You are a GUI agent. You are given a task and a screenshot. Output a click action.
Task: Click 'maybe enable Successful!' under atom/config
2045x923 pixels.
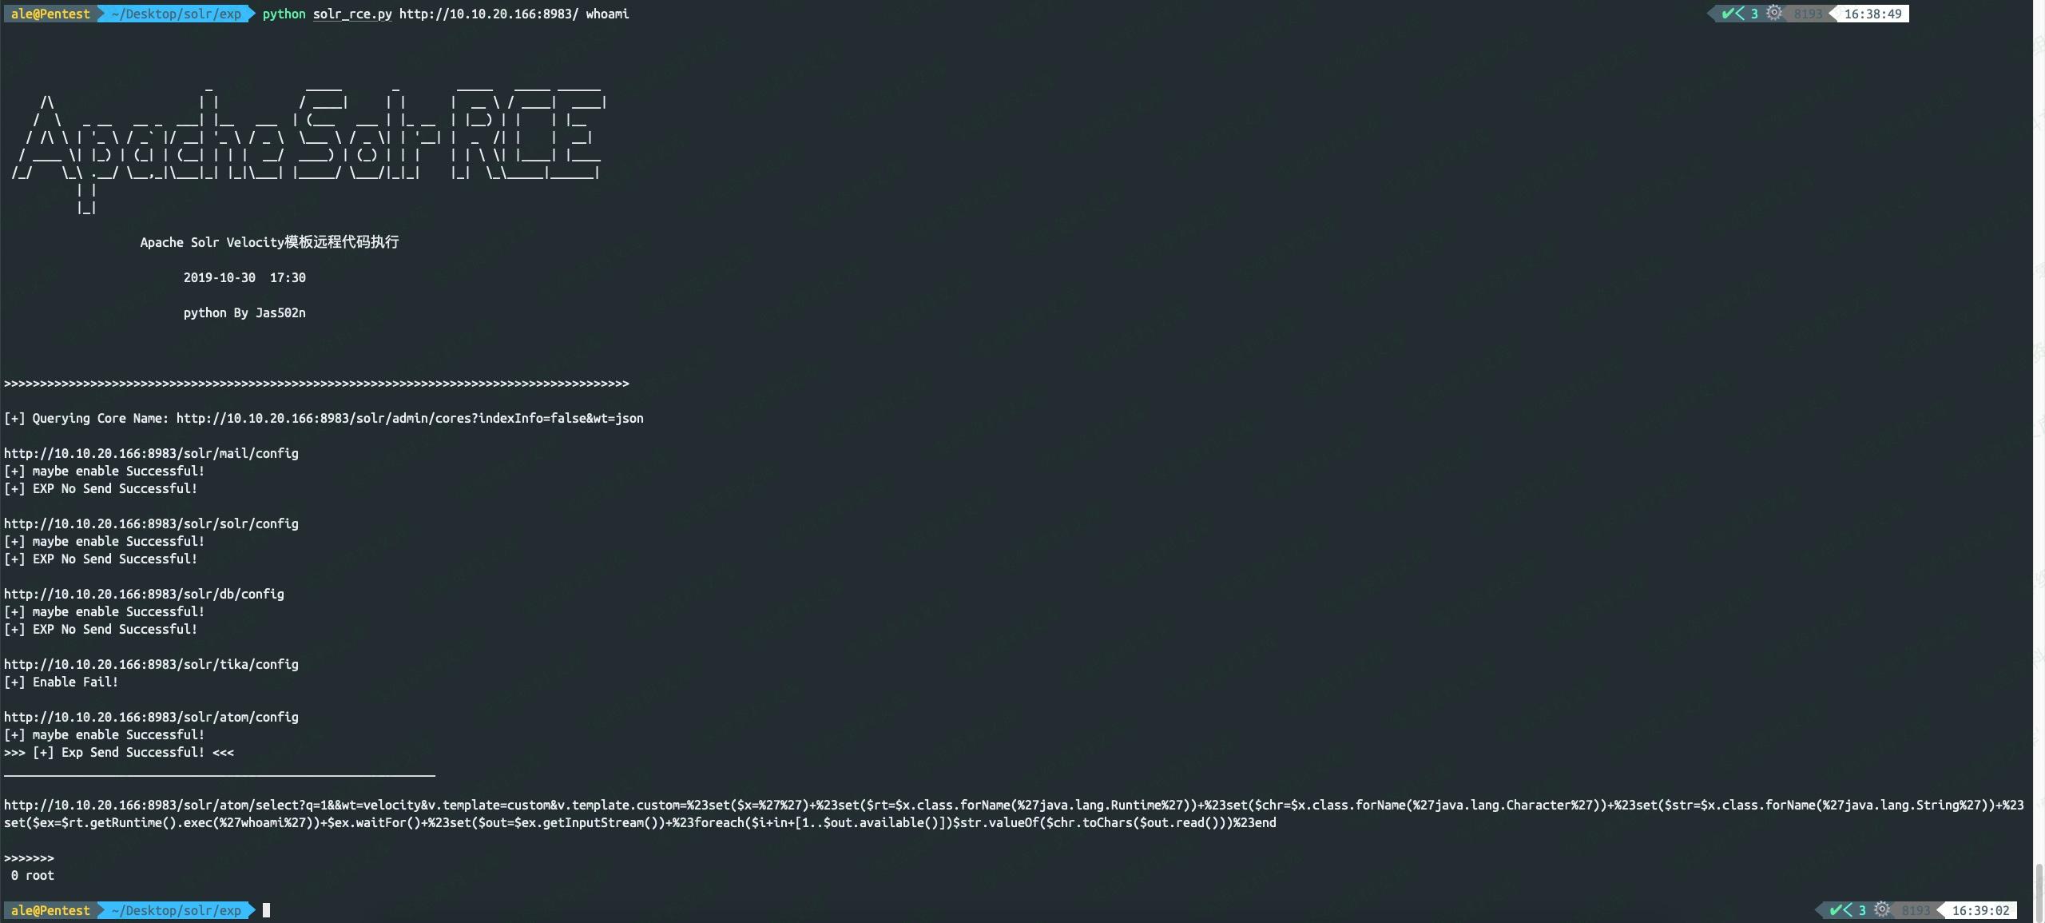click(x=118, y=734)
